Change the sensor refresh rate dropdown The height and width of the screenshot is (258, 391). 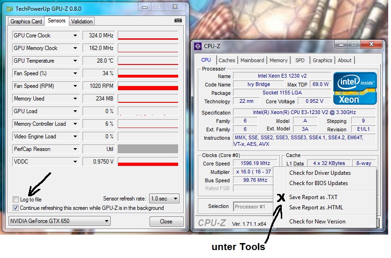coord(164,199)
